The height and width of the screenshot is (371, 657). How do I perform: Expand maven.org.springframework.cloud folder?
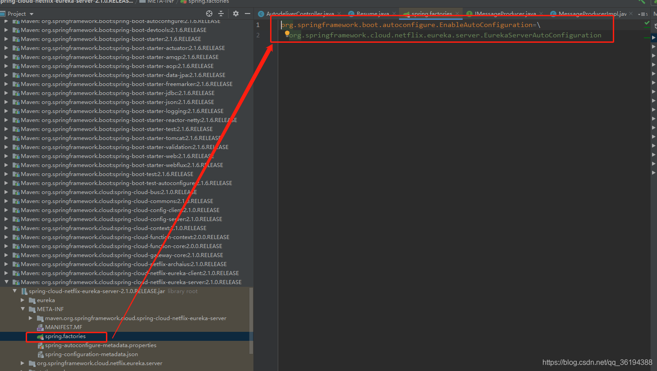point(31,318)
